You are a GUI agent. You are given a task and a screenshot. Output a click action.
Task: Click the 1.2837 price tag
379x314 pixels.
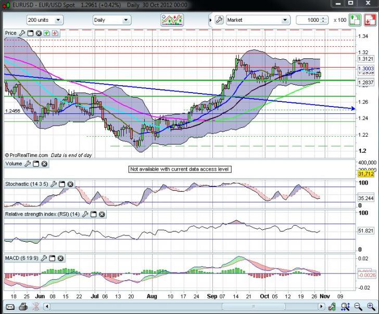click(365, 83)
